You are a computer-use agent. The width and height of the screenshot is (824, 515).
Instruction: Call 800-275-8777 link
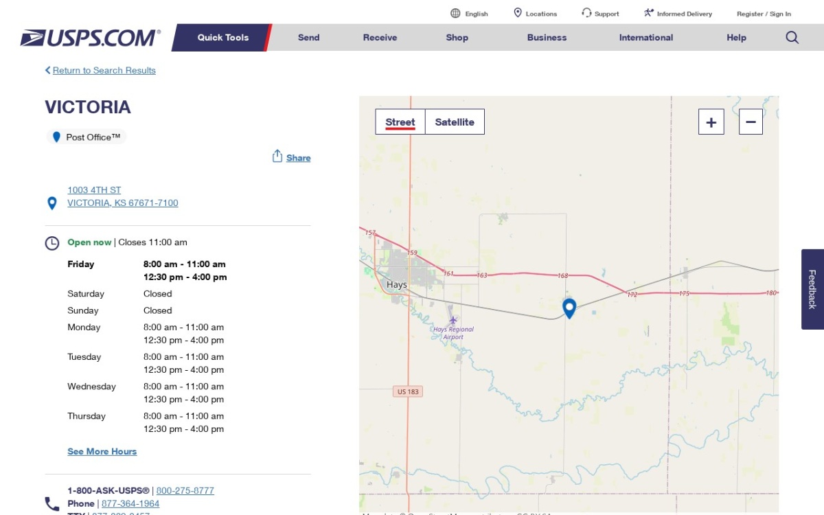pos(185,490)
